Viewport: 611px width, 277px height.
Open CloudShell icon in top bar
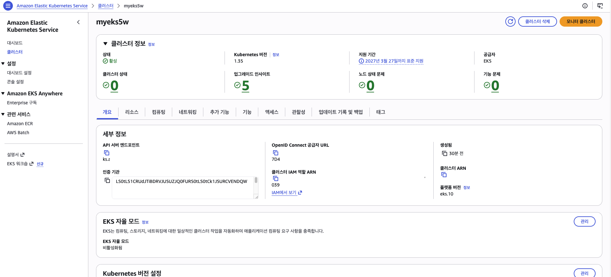pyautogui.click(x=600, y=6)
